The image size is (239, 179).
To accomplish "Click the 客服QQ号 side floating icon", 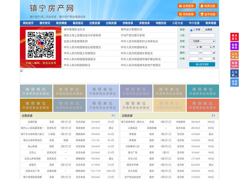I will pos(234,64).
